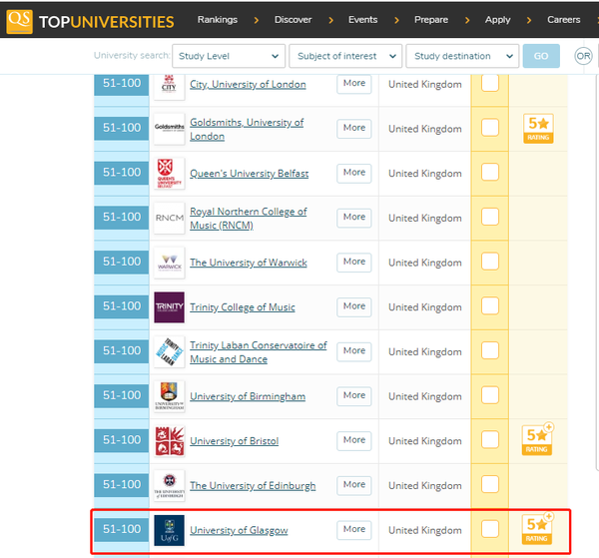
Task: Open University of Bristol crest logo
Action: 169,441
